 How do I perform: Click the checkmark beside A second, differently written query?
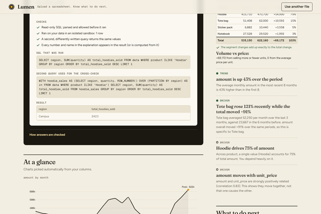[x=38, y=39]
